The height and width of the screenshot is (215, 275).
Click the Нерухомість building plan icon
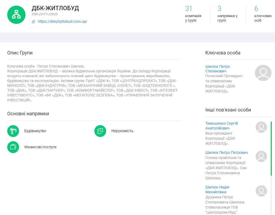pyautogui.click(x=100, y=131)
